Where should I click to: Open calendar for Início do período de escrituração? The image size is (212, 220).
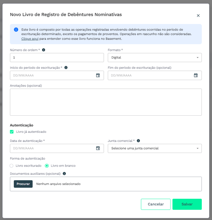pyautogui.click(x=98, y=75)
